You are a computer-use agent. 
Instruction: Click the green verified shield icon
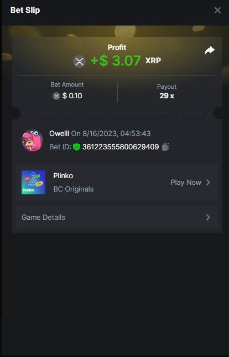(x=77, y=147)
